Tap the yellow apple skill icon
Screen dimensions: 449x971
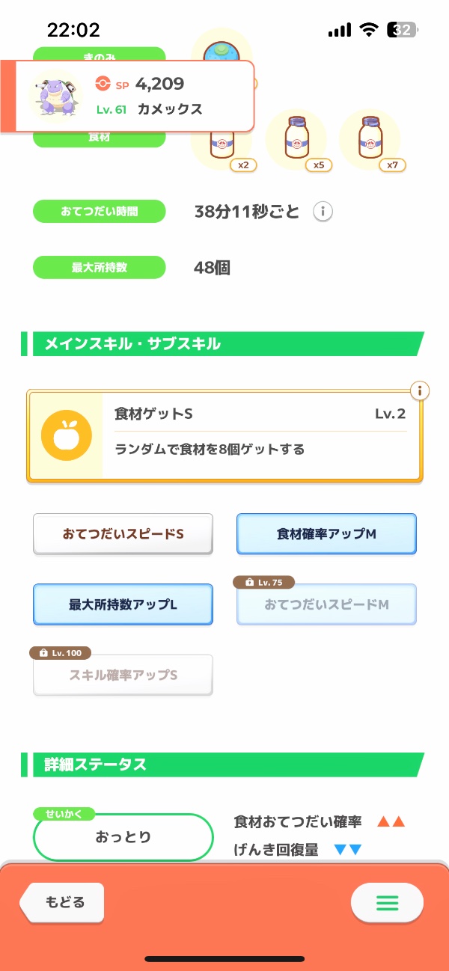(67, 435)
